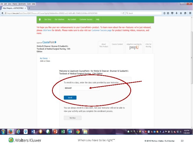This screenshot has height=145, width=193.
Task: Switch to Firefox in the taskbar
Action: pos(10,132)
